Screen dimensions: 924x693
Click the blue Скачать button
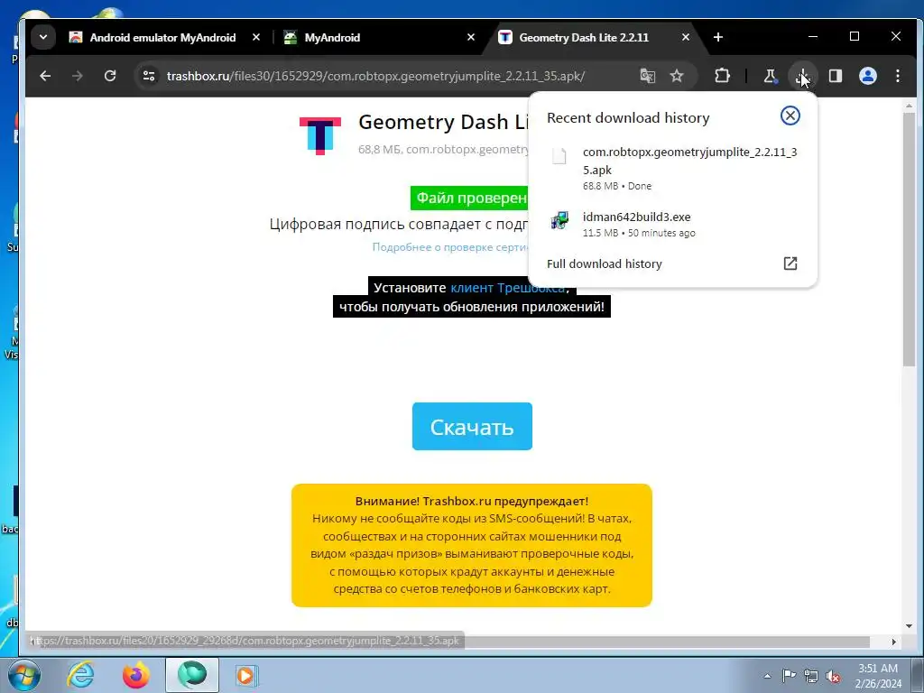[x=472, y=426]
